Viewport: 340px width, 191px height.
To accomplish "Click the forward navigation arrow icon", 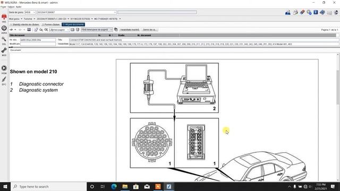I will point(20,30).
